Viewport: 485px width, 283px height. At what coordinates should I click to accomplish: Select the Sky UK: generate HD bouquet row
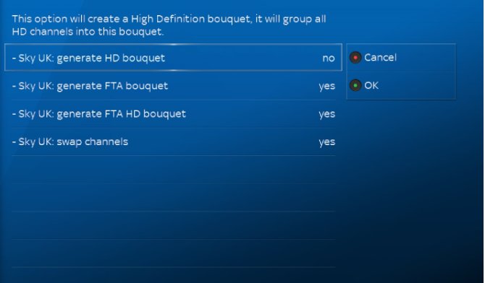[x=173, y=58]
